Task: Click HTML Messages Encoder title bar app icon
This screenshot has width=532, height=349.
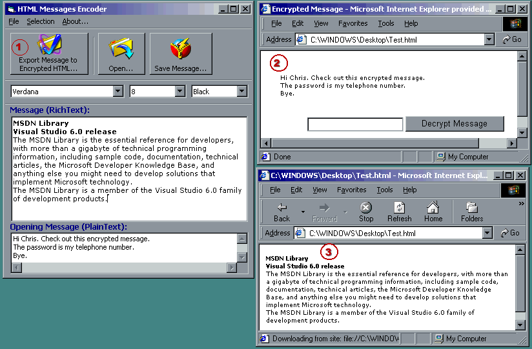Action: (x=12, y=9)
